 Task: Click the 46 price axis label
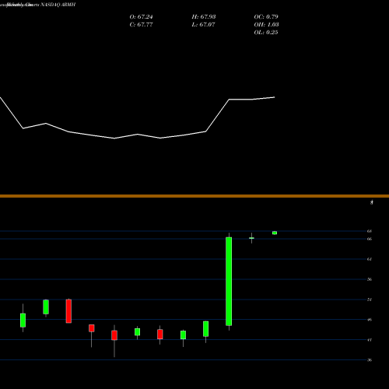370,320
